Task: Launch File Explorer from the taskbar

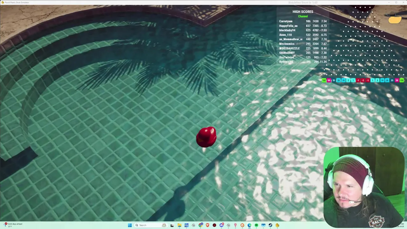Action: [x=179, y=225]
